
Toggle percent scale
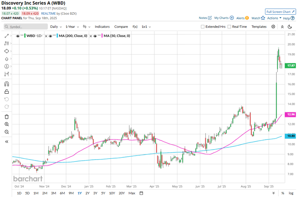pyautogui.click(x=283, y=193)
